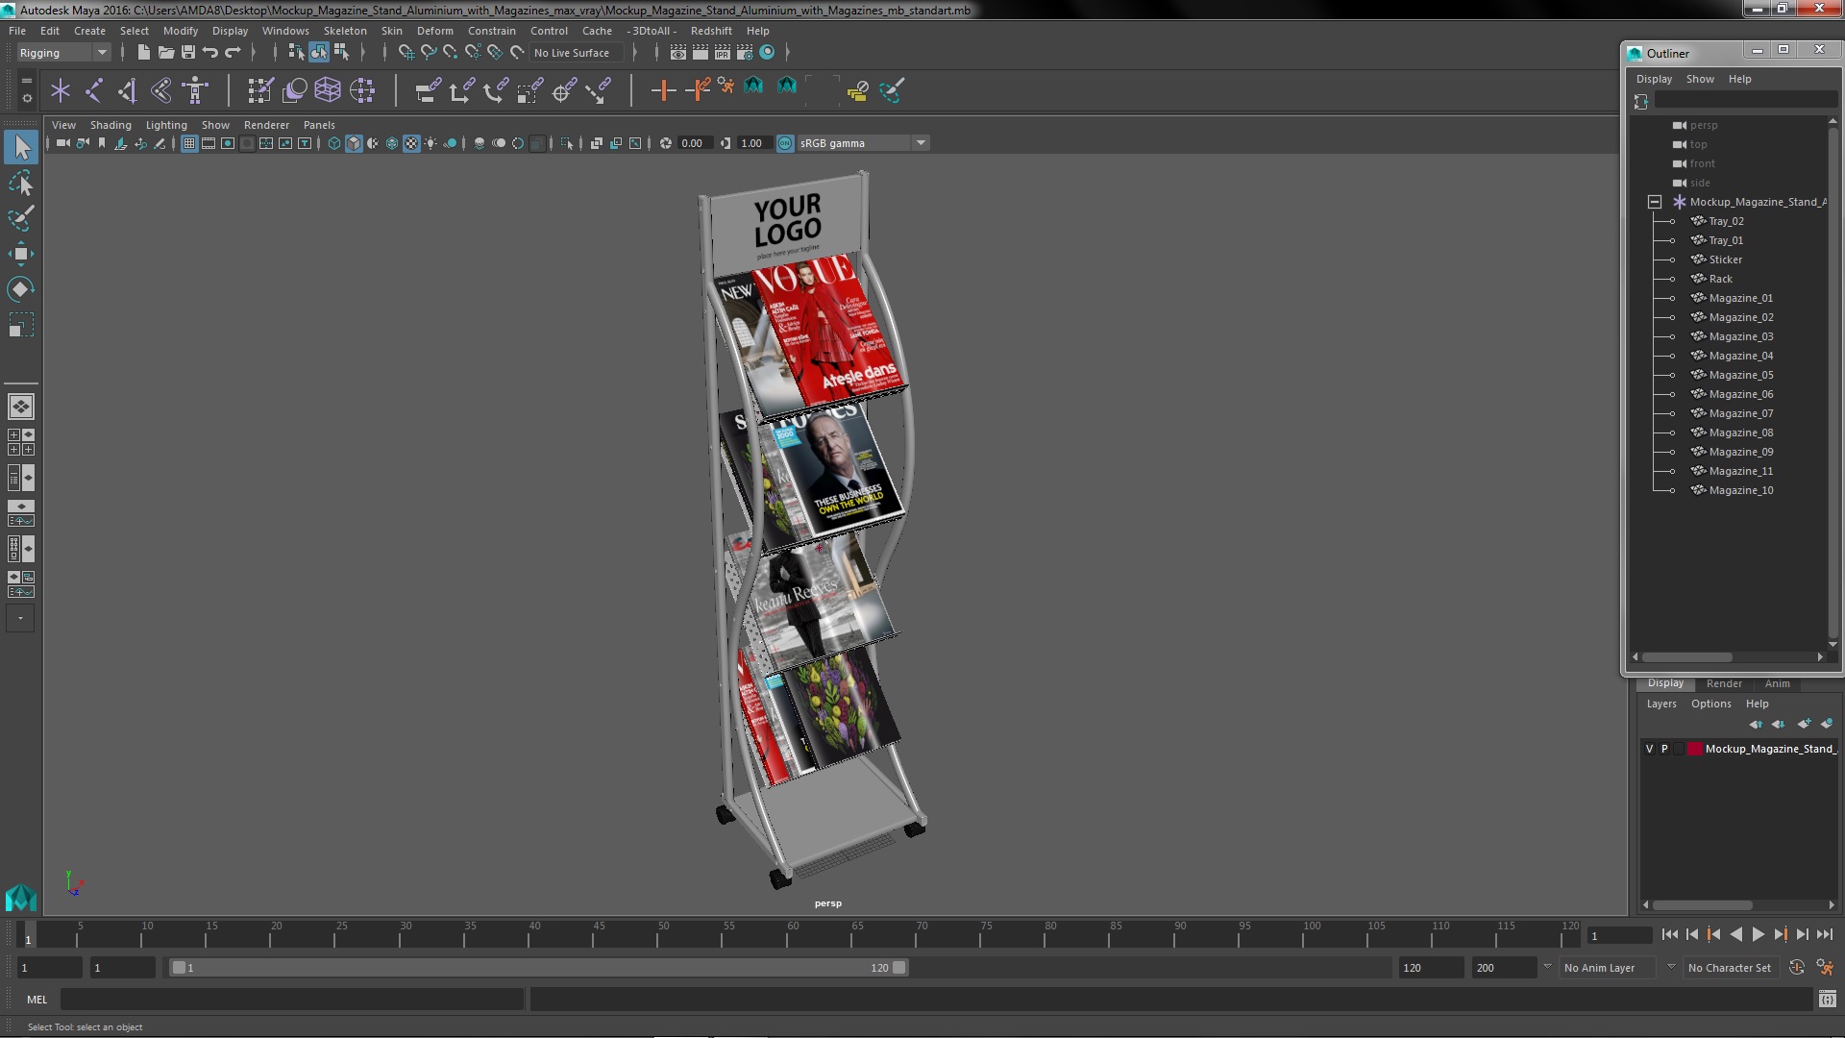Go to start of playback range
This screenshot has height=1038, width=1845.
tap(1669, 934)
